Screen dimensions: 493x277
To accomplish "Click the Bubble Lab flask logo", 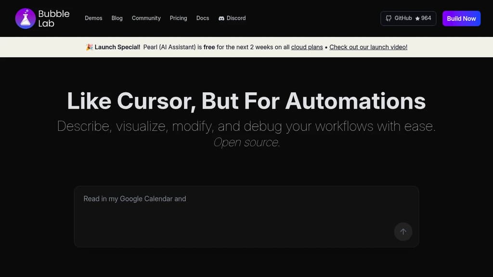I will point(25,18).
